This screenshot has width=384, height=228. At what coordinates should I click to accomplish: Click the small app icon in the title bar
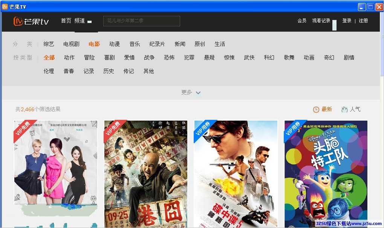click(5, 7)
